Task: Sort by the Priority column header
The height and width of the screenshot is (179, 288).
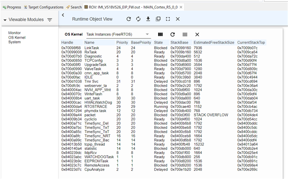Action: (122, 42)
